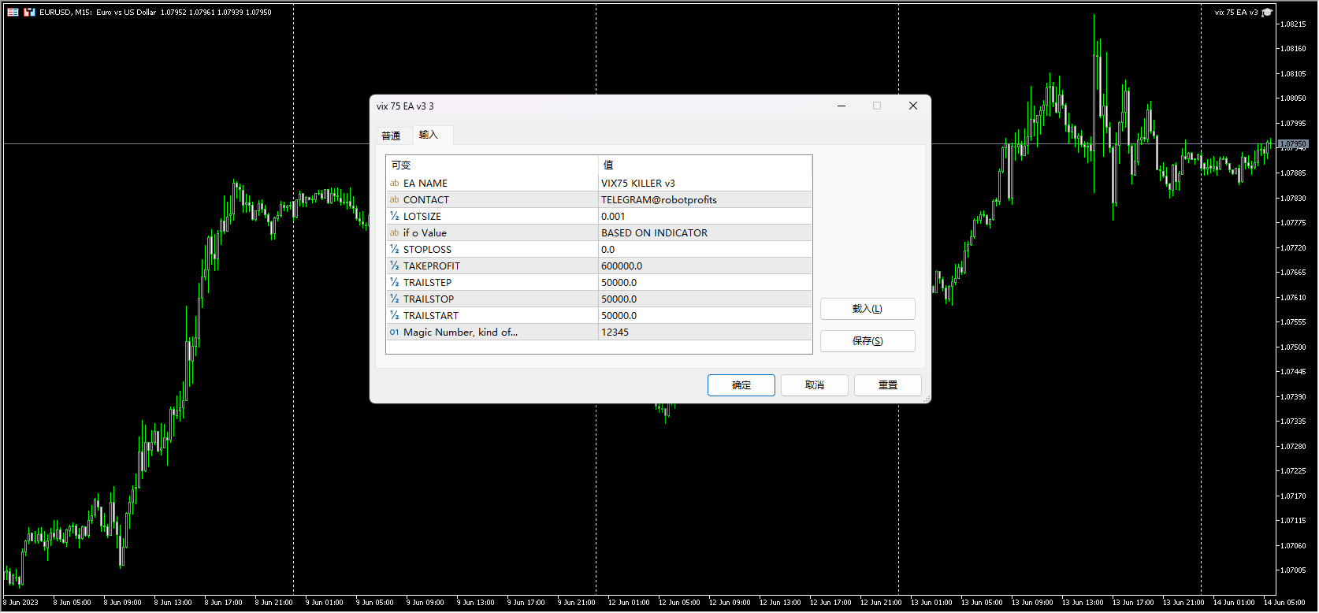Click the current price label 1.07950
This screenshot has width=1319, height=613.
click(x=1293, y=144)
